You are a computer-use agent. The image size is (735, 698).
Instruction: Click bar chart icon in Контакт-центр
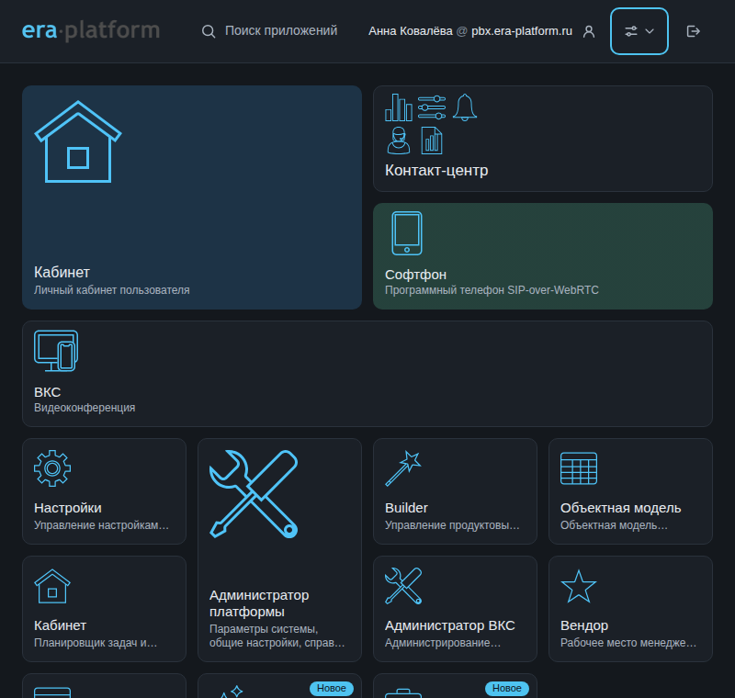click(399, 107)
